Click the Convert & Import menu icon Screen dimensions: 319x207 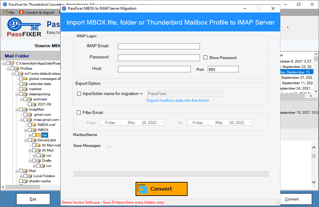(22, 12)
